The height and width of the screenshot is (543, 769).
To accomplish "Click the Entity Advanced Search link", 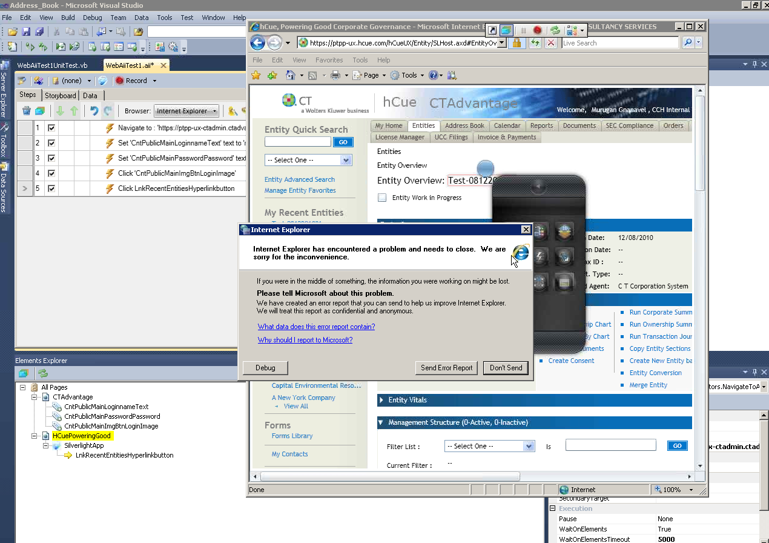I will (299, 179).
